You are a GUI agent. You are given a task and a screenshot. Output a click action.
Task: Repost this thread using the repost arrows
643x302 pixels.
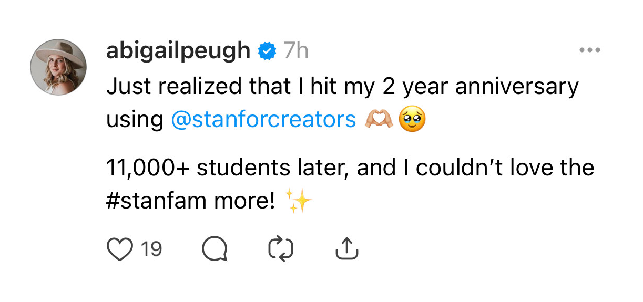(280, 249)
